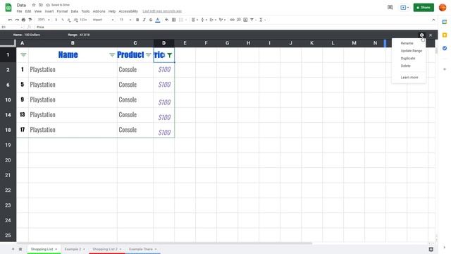The height and width of the screenshot is (254, 451).
Task: Add a new sheet with plus
Action: point(13,249)
